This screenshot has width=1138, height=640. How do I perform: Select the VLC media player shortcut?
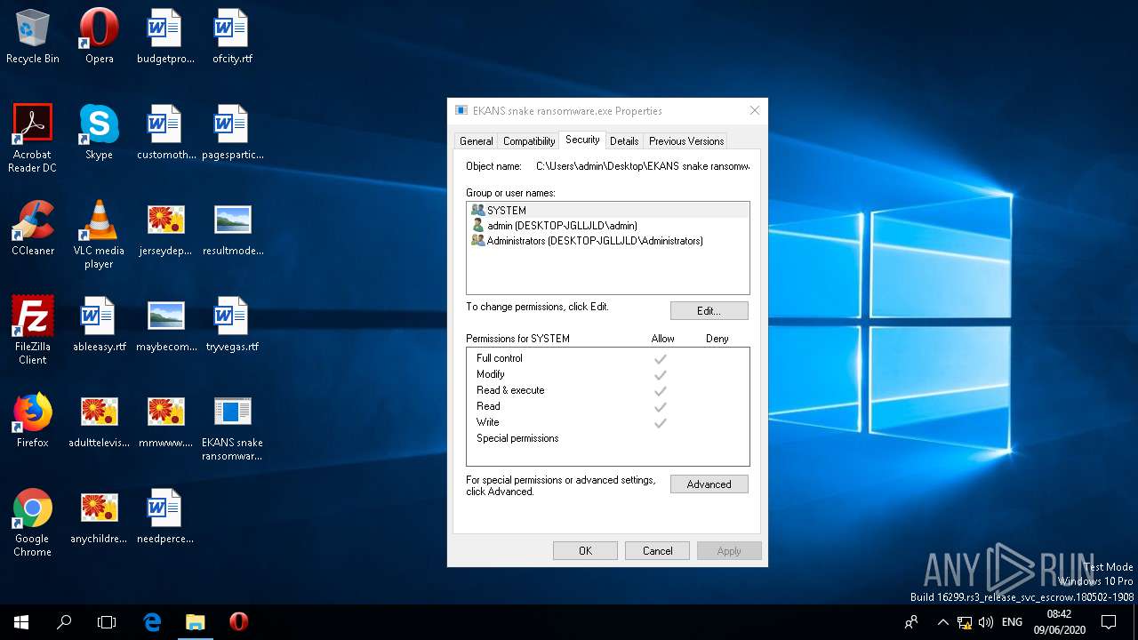point(99,235)
